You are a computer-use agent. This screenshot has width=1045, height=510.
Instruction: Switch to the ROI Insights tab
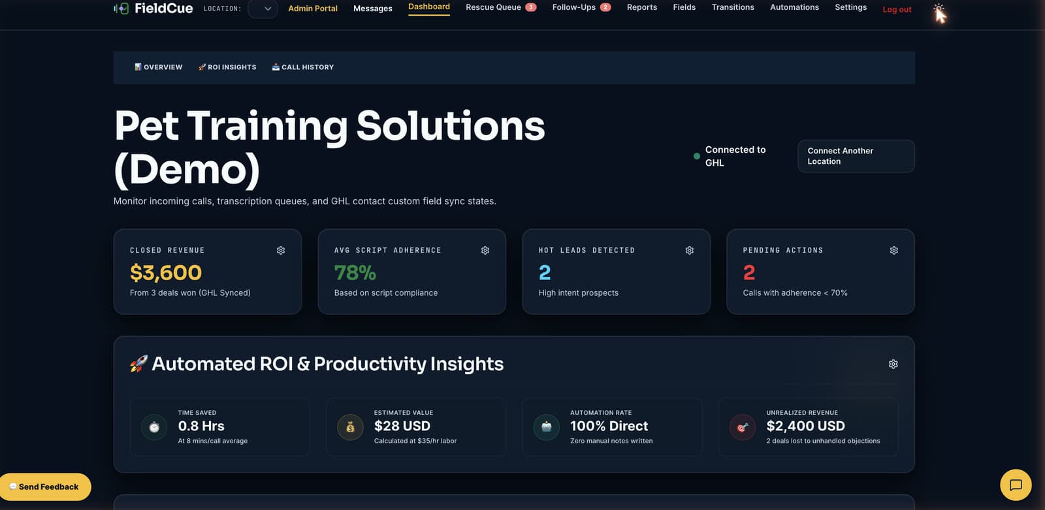(227, 67)
